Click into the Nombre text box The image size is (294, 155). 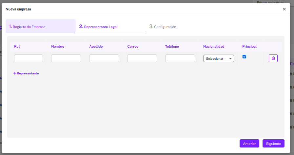pyautogui.click(x=66, y=58)
